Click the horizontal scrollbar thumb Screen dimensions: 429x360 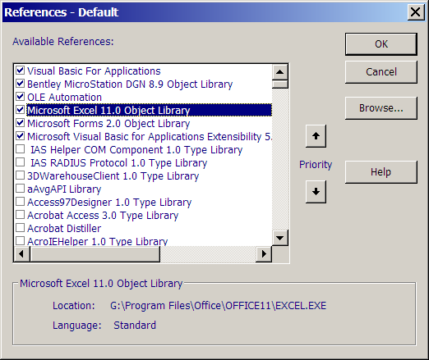click(95, 254)
